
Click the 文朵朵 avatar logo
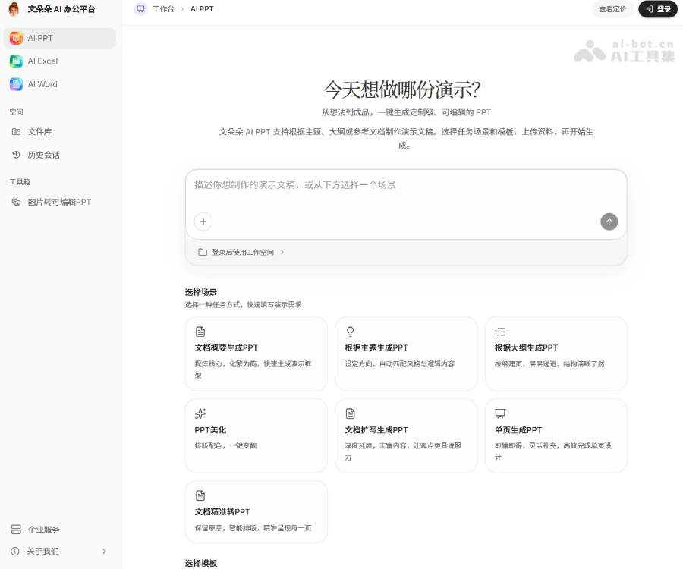point(14,9)
